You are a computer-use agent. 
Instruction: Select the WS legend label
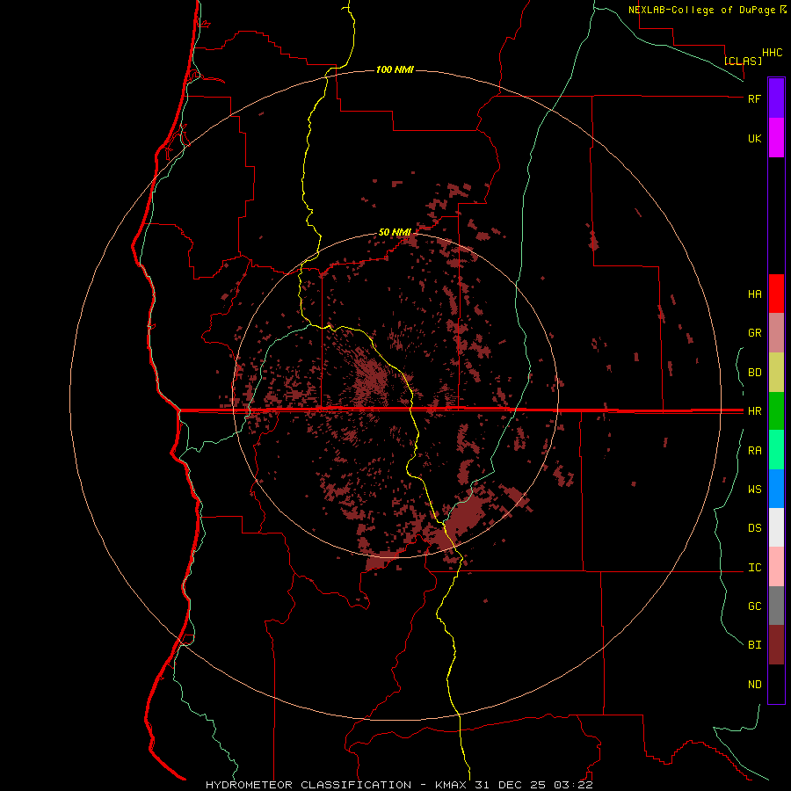tap(754, 489)
